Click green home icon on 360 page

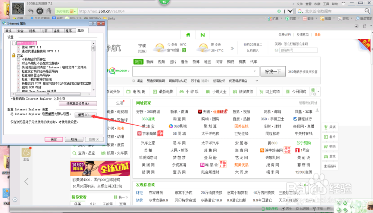188,35
